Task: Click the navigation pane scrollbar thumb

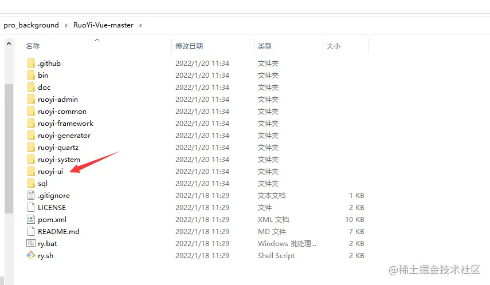Action: click(x=9, y=148)
